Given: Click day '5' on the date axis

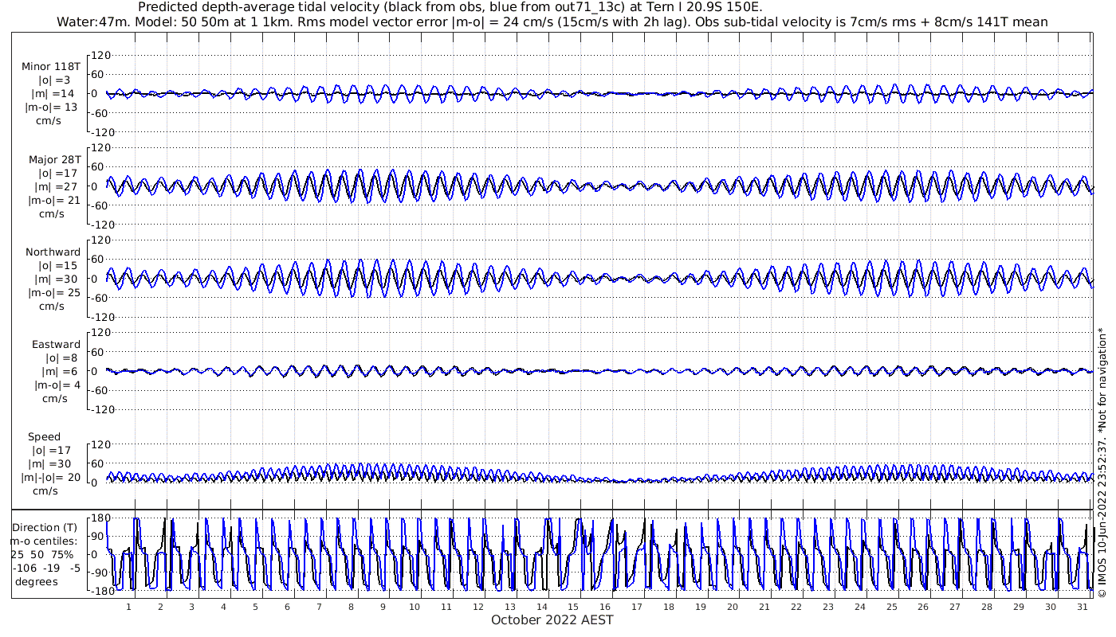Looking at the screenshot, I should tap(255, 607).
